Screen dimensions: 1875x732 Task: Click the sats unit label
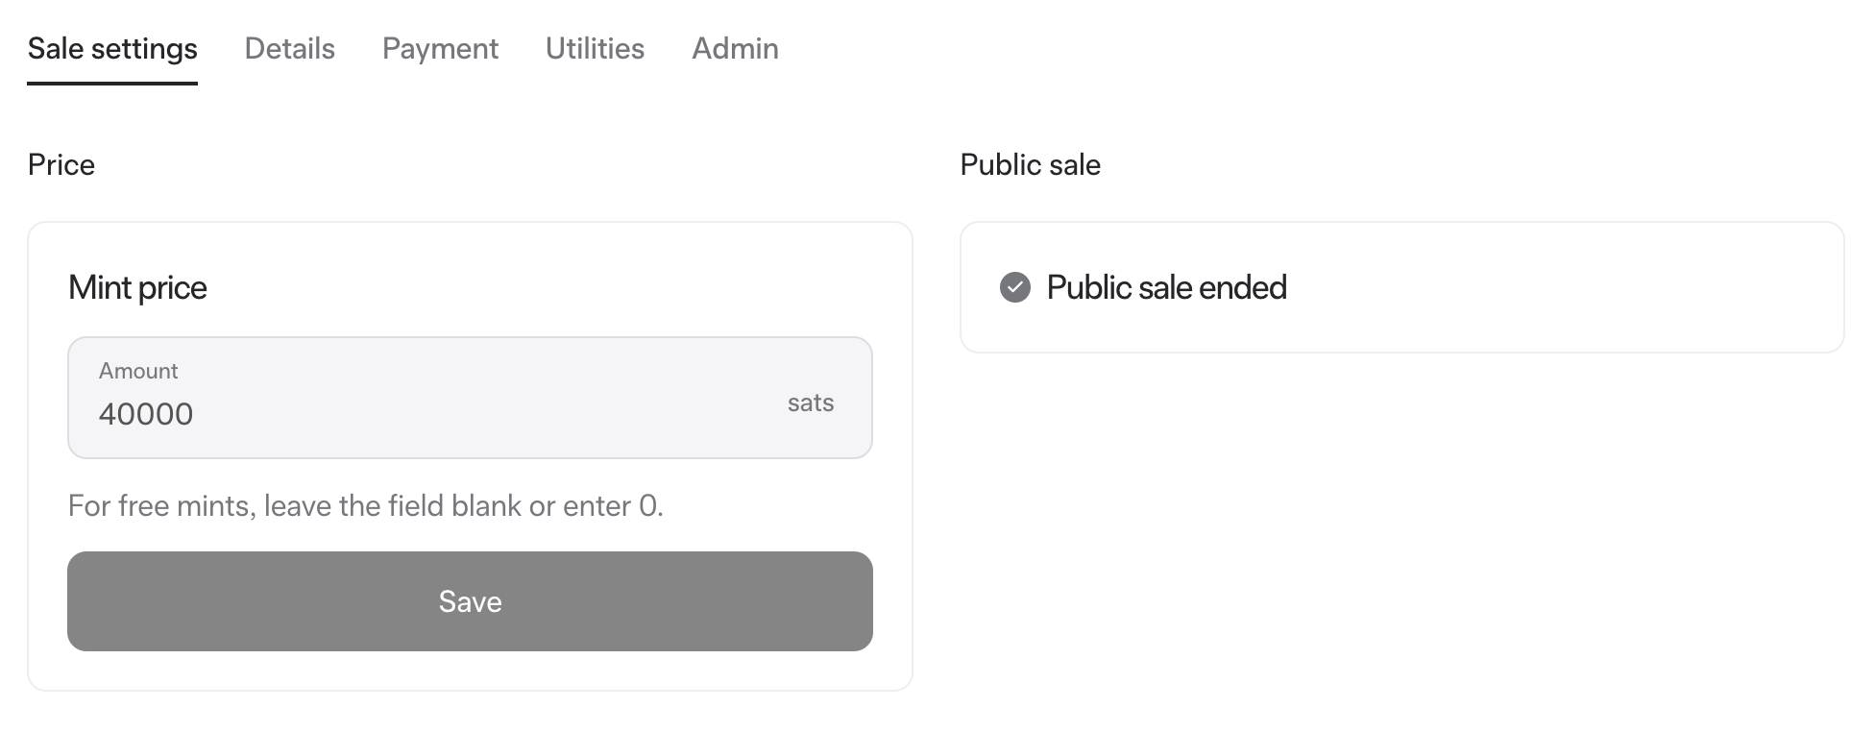tap(811, 403)
